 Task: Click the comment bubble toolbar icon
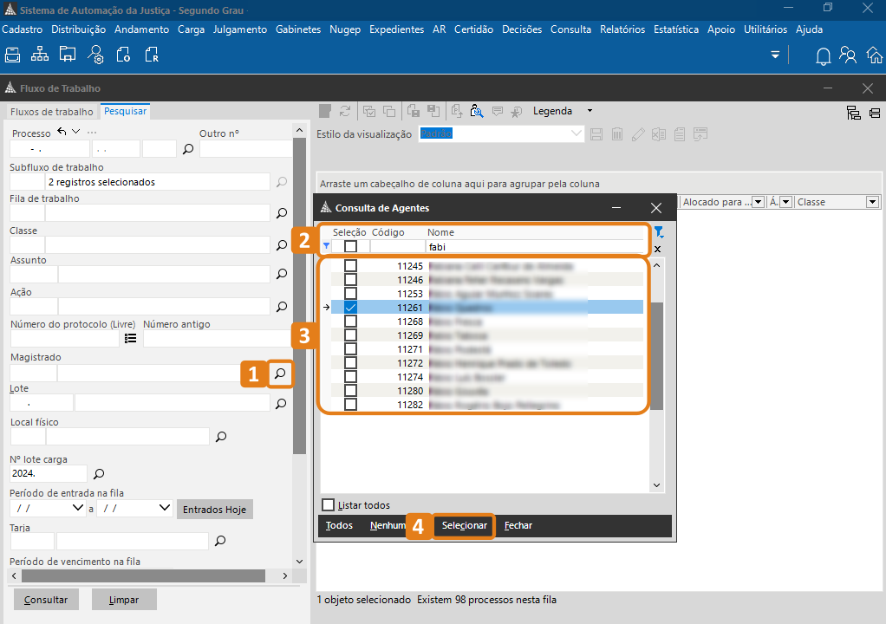point(498,111)
